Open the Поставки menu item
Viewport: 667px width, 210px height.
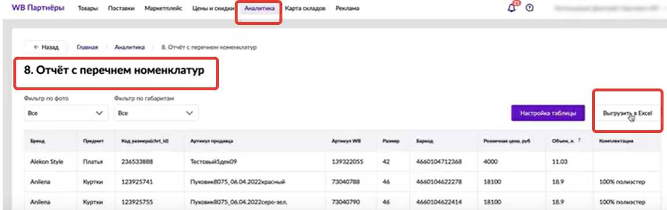121,8
